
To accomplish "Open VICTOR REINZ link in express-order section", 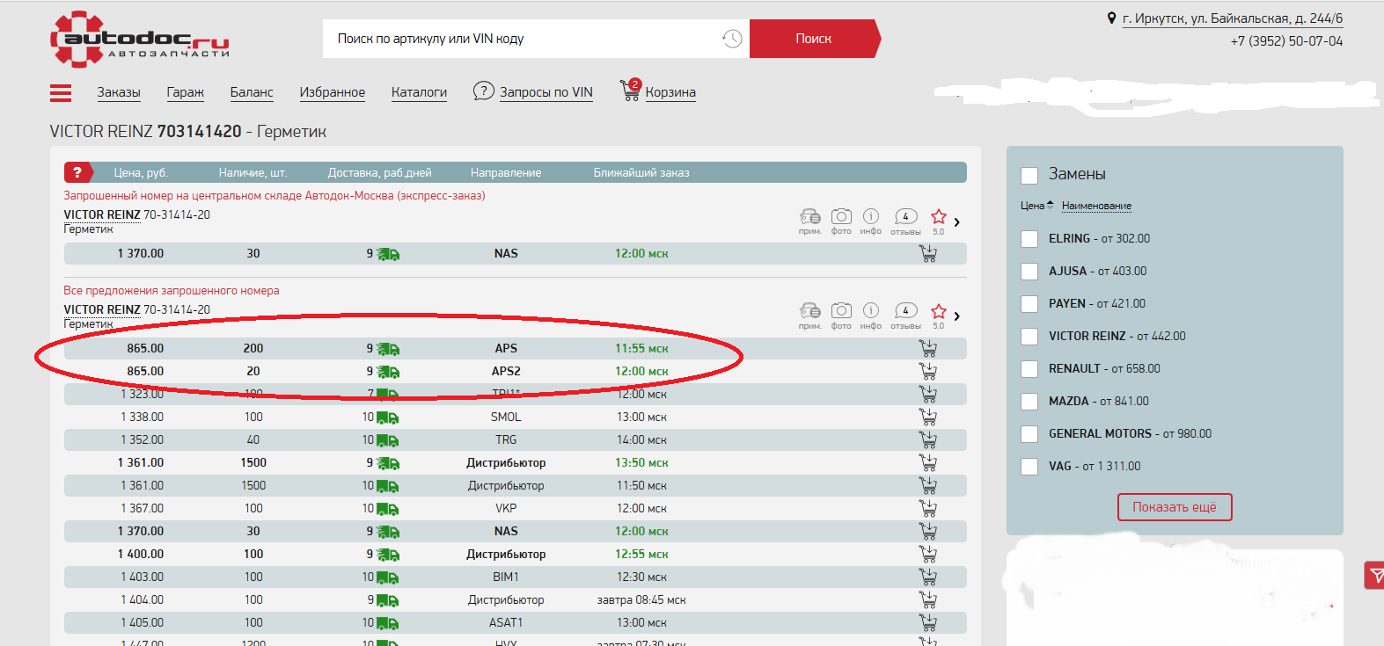I will (102, 214).
